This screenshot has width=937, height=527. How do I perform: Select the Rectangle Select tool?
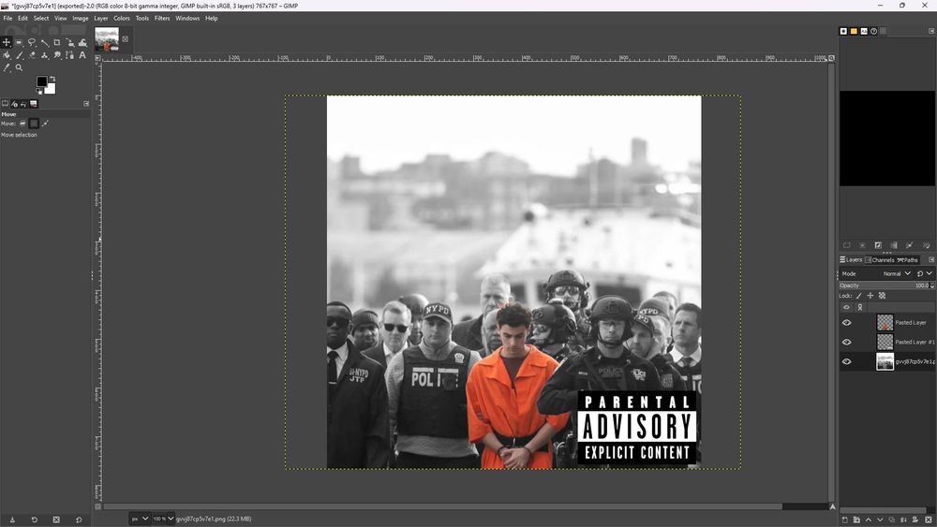click(19, 42)
